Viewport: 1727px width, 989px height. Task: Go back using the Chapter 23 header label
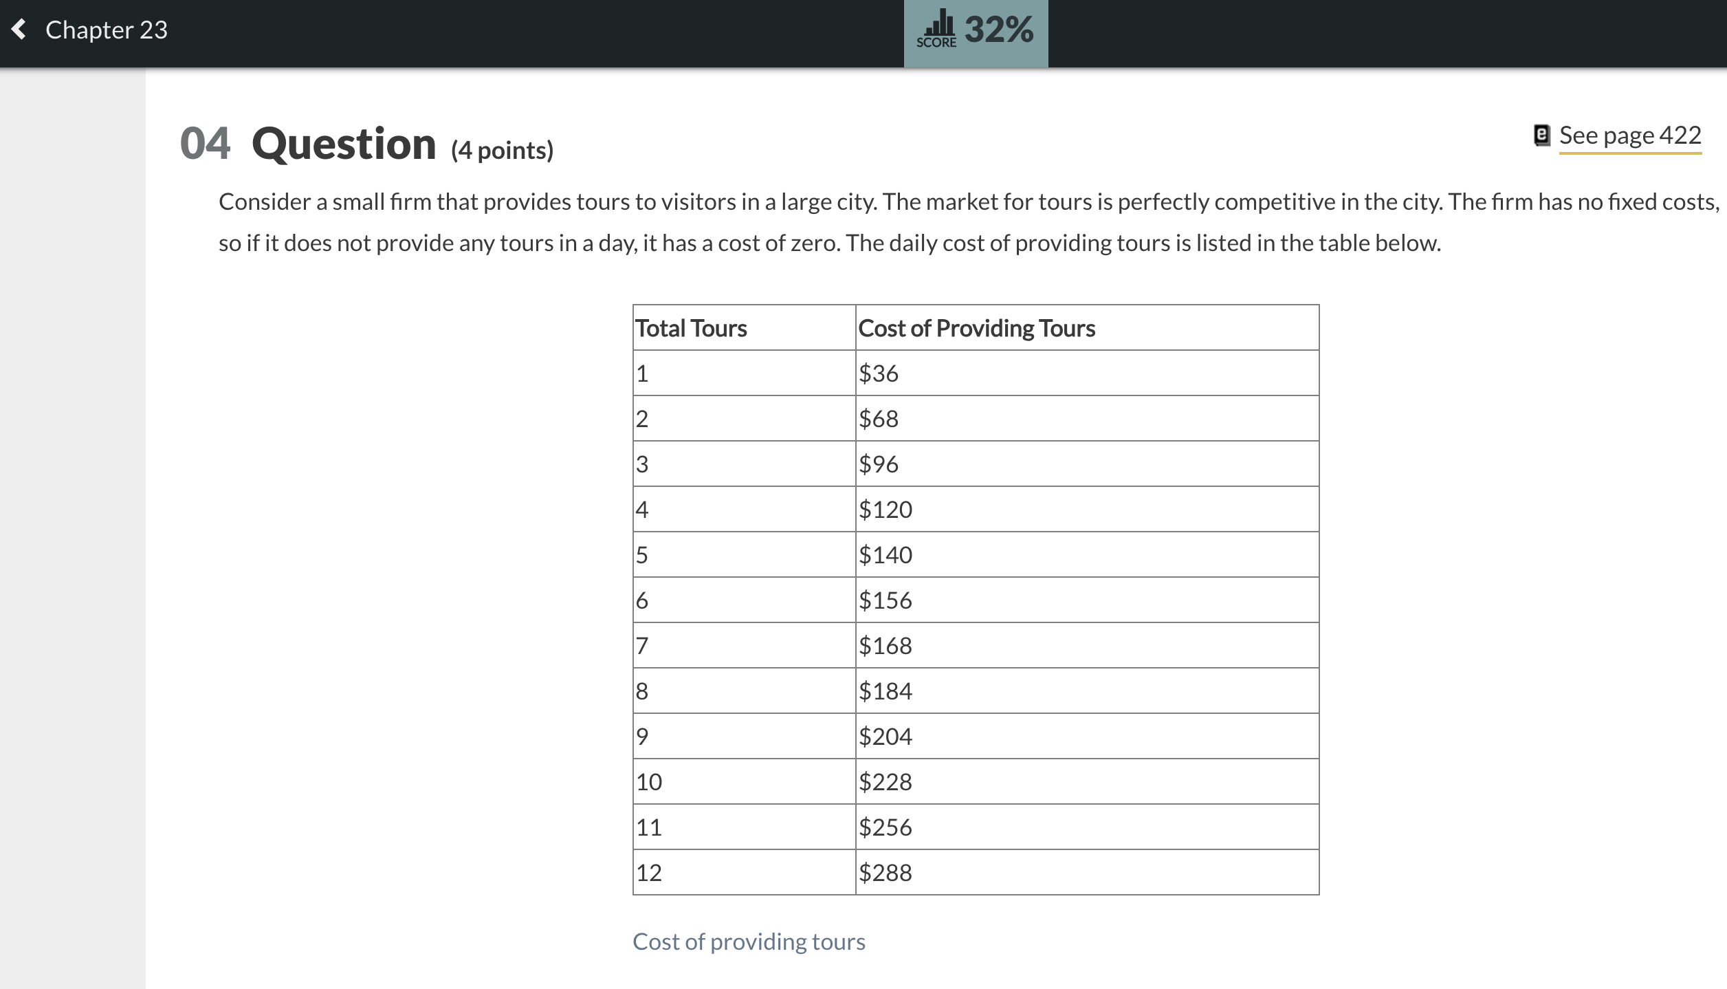[106, 30]
